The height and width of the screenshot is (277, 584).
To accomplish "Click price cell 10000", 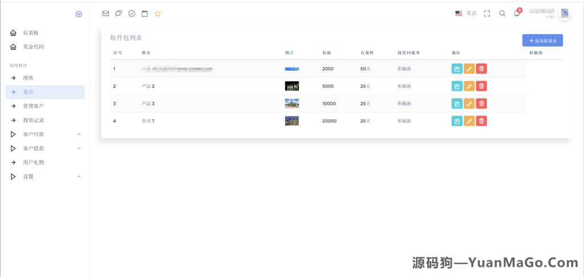I will [329, 104].
